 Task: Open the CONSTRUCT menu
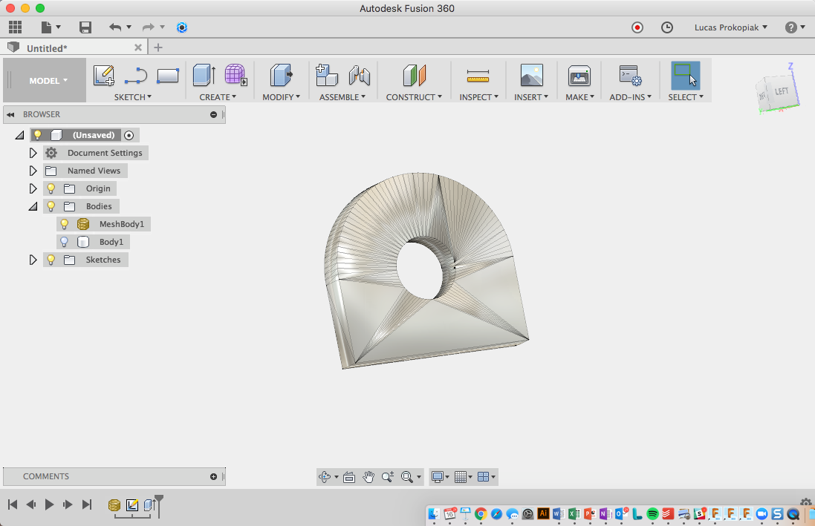(413, 96)
